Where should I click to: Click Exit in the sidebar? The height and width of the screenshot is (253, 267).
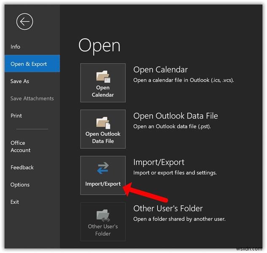pyautogui.click(x=15, y=202)
